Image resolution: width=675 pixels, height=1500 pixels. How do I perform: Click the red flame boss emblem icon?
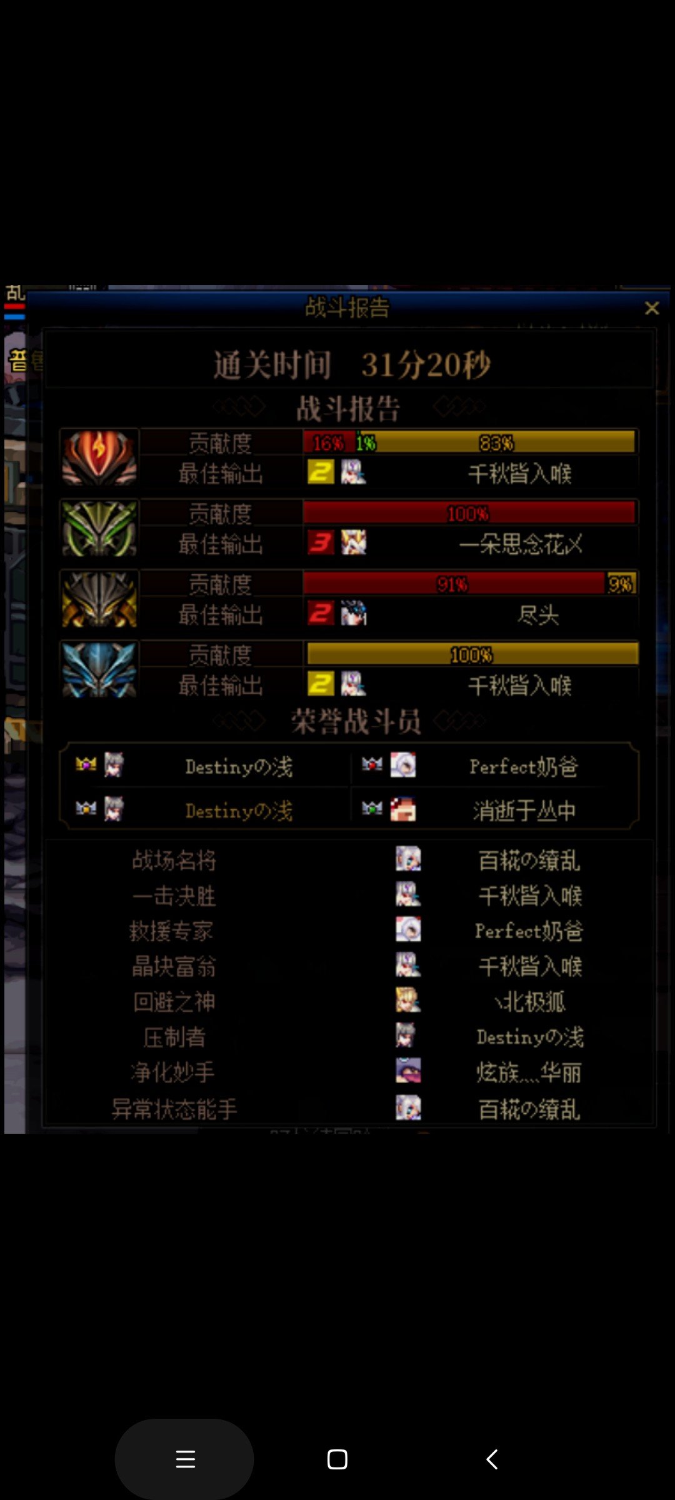click(x=99, y=457)
